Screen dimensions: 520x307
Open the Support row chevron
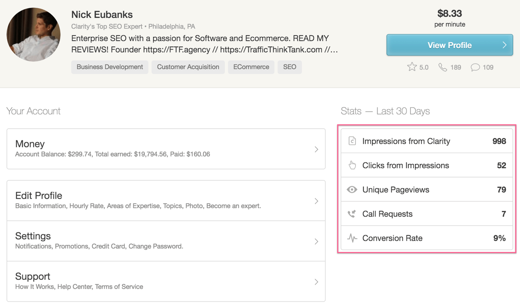pos(316,282)
